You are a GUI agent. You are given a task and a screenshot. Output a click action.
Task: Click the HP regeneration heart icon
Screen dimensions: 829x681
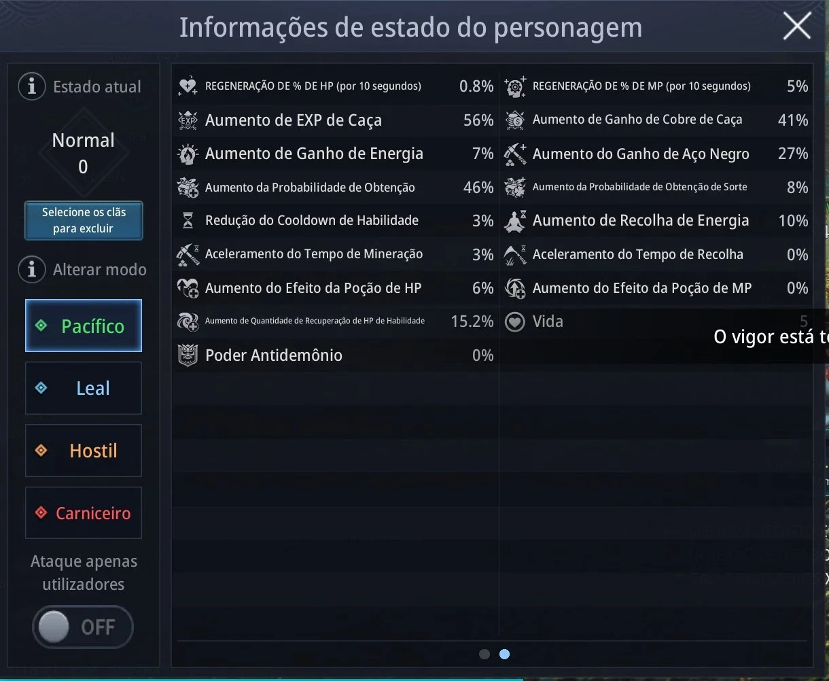click(x=188, y=86)
